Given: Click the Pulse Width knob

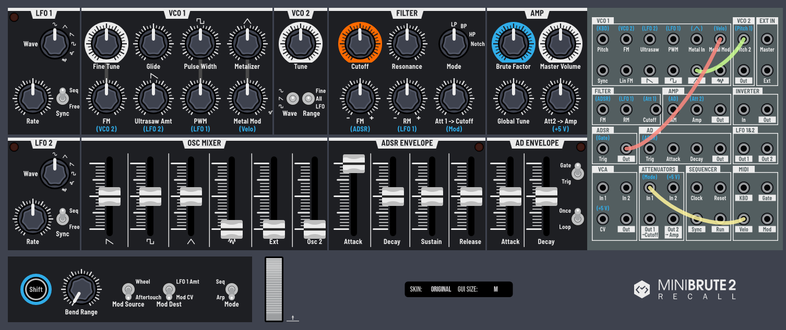Looking at the screenshot, I should [200, 43].
